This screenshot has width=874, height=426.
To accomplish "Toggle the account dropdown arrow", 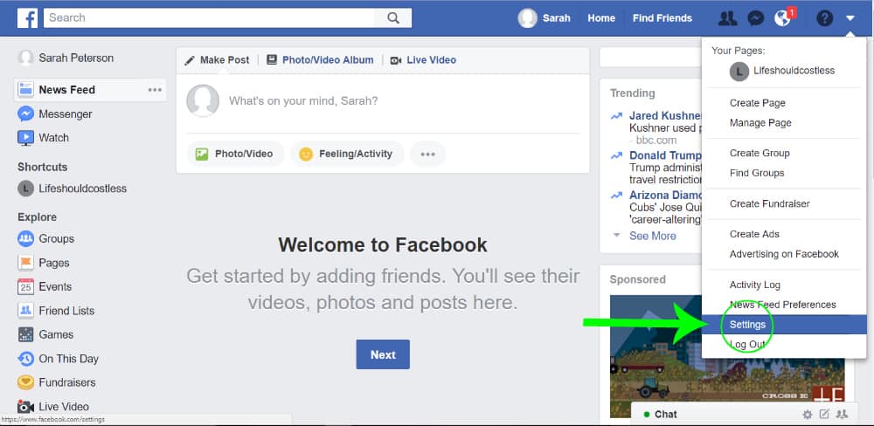I will [x=850, y=18].
